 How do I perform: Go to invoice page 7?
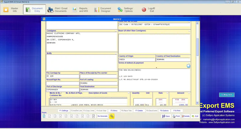tap(77, 116)
